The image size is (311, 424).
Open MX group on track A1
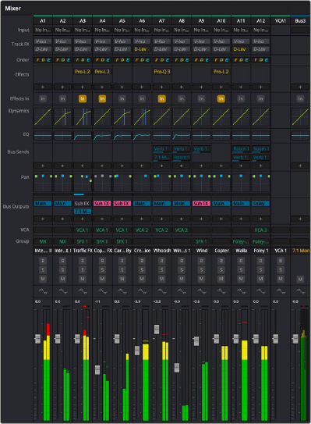coord(43,241)
